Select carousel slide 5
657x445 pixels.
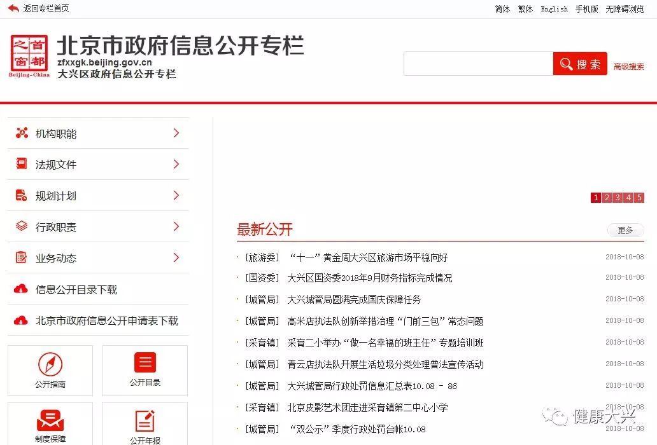(x=639, y=198)
